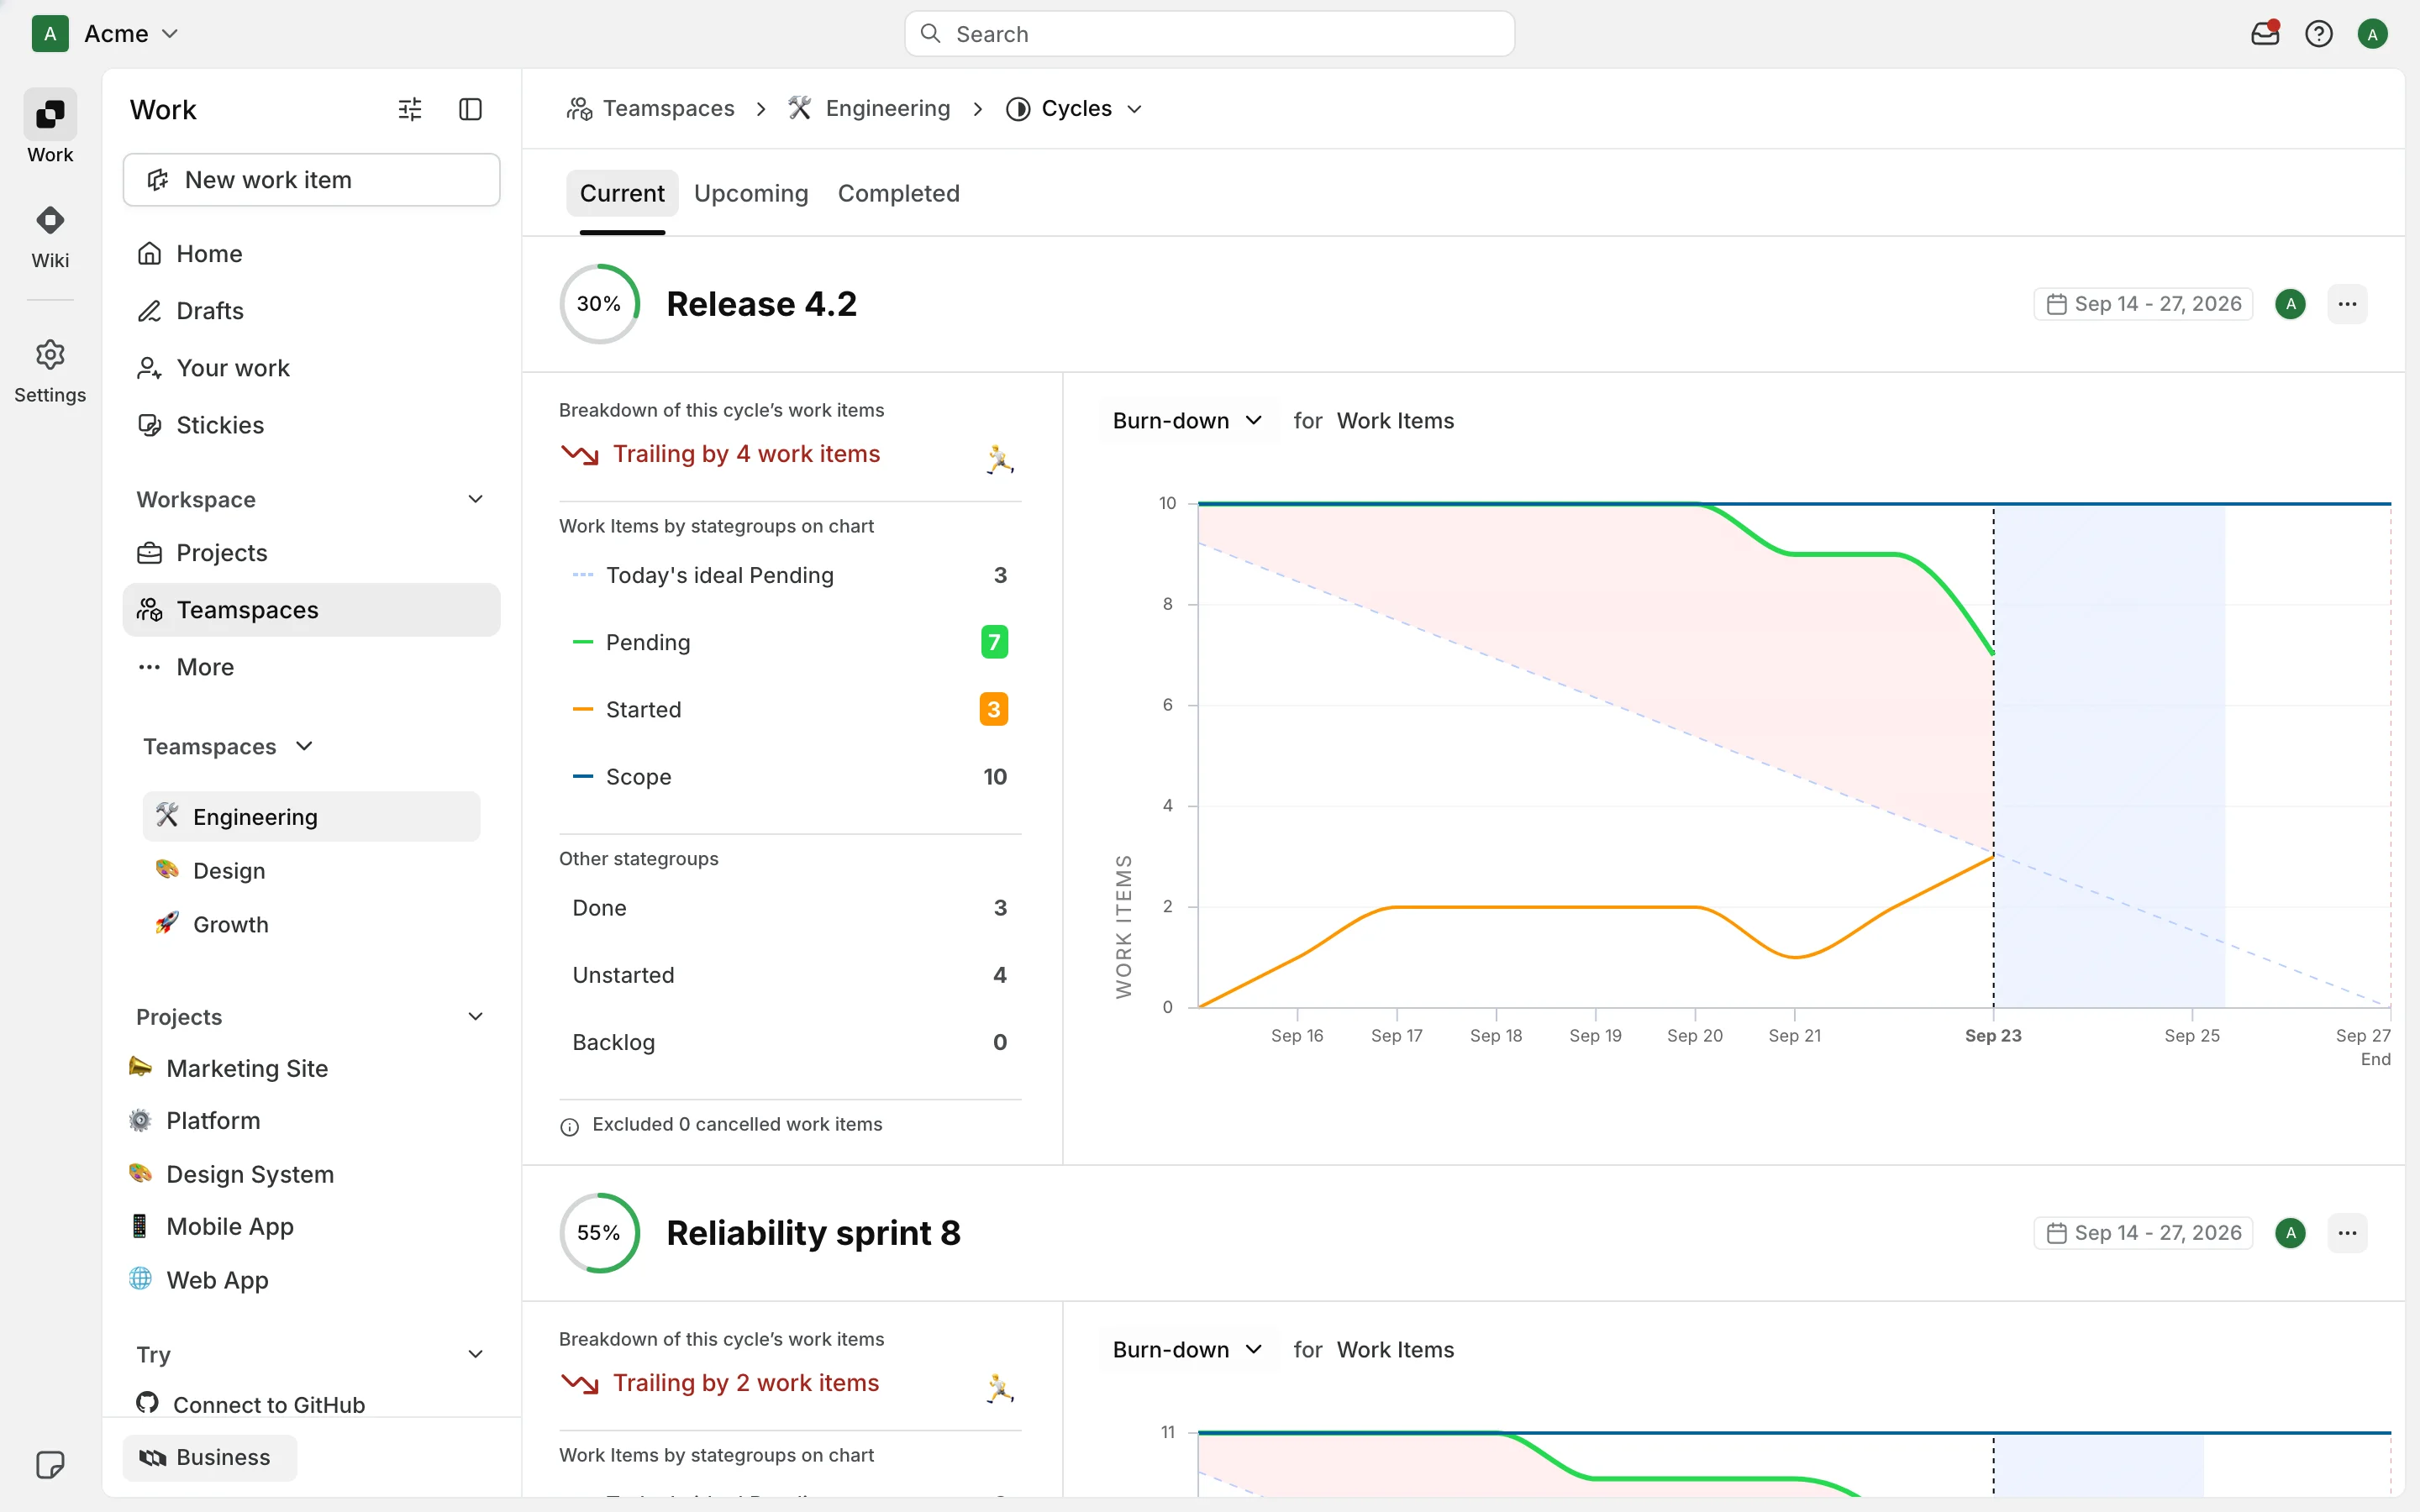Open Settings from the left rail
The width and height of the screenshot is (2420, 1512).
click(50, 370)
